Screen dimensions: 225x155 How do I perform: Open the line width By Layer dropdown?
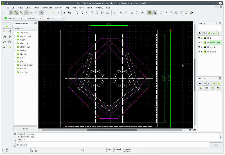[x=33, y=18]
